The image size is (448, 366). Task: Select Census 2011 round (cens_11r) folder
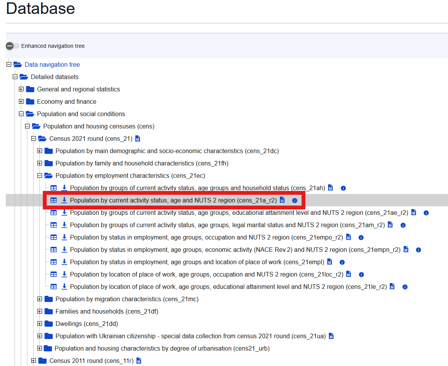coord(91,361)
